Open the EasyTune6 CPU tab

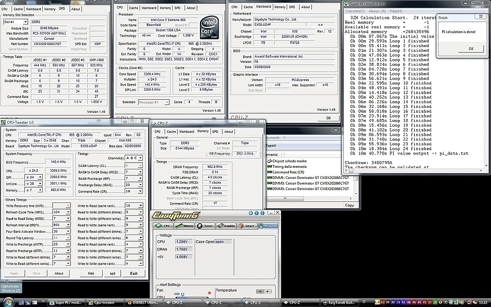click(163, 225)
